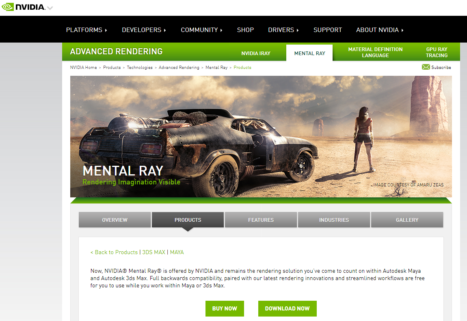The height and width of the screenshot is (321, 467).
Task: Click the Mental Ray hero banner image
Action: (x=261, y=137)
